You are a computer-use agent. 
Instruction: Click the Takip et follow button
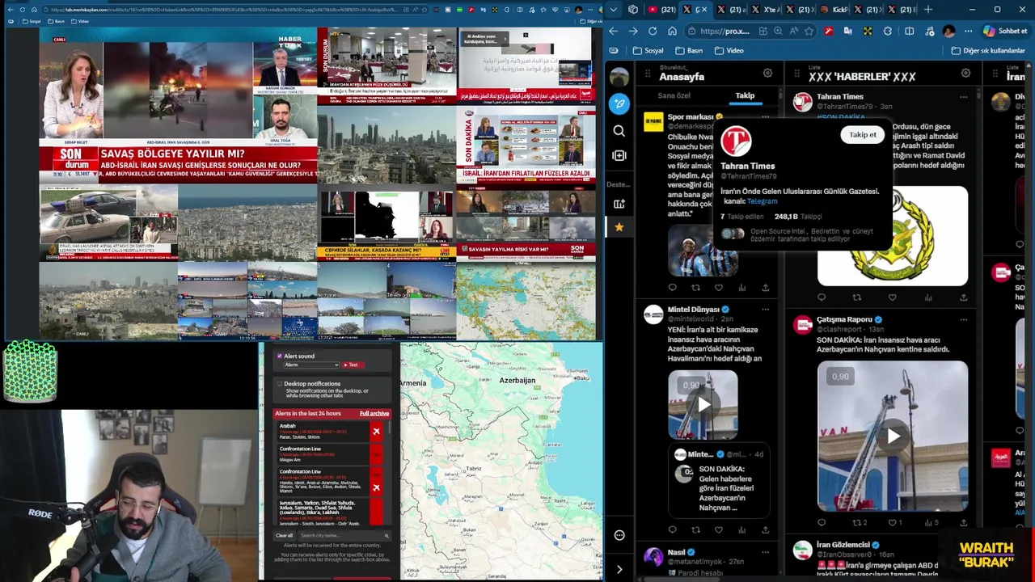point(863,135)
